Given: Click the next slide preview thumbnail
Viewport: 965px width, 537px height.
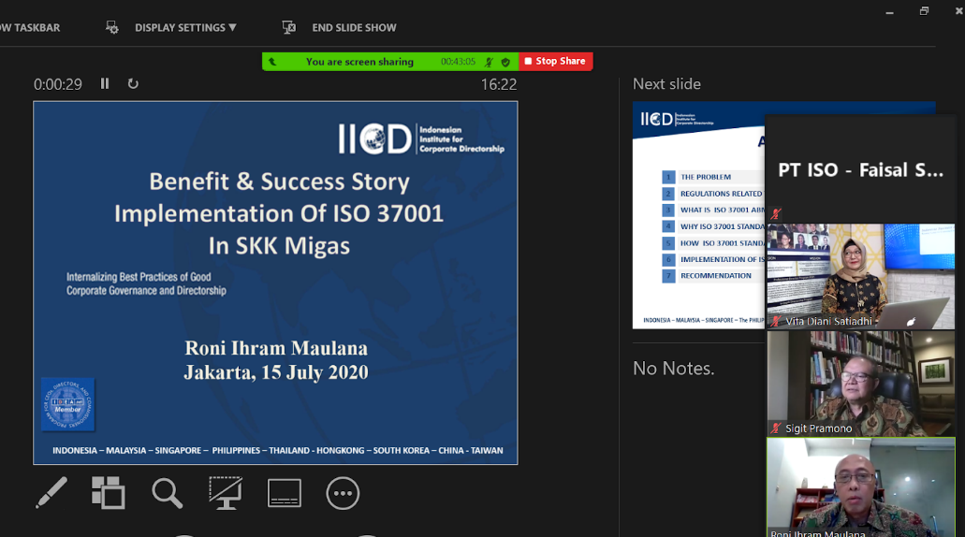Looking at the screenshot, I should click(698, 215).
